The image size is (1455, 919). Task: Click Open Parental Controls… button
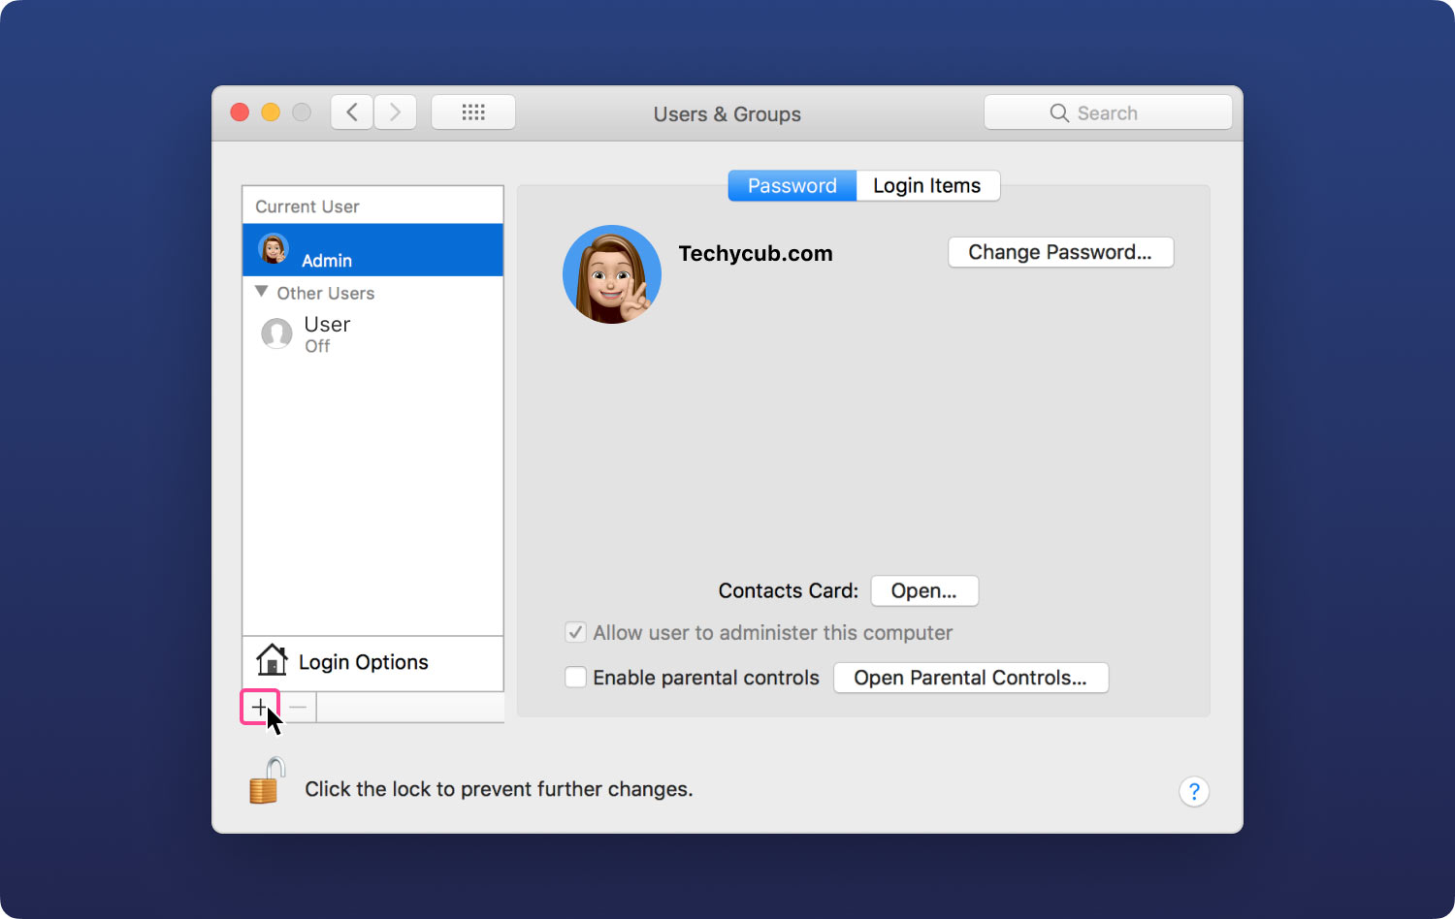[x=971, y=678]
